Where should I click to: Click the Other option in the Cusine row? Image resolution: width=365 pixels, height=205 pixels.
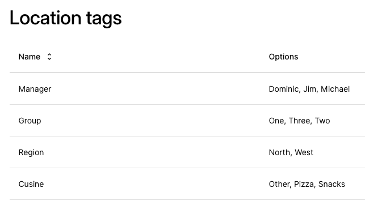click(x=280, y=184)
